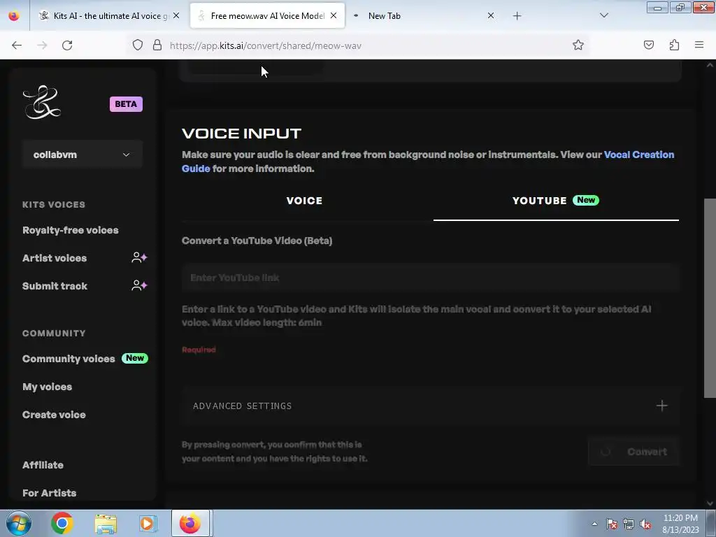Reload the current page

(67, 45)
